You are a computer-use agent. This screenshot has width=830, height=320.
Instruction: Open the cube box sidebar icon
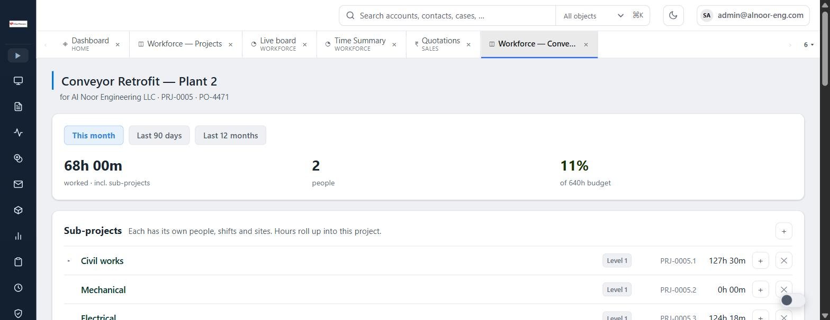(18, 210)
